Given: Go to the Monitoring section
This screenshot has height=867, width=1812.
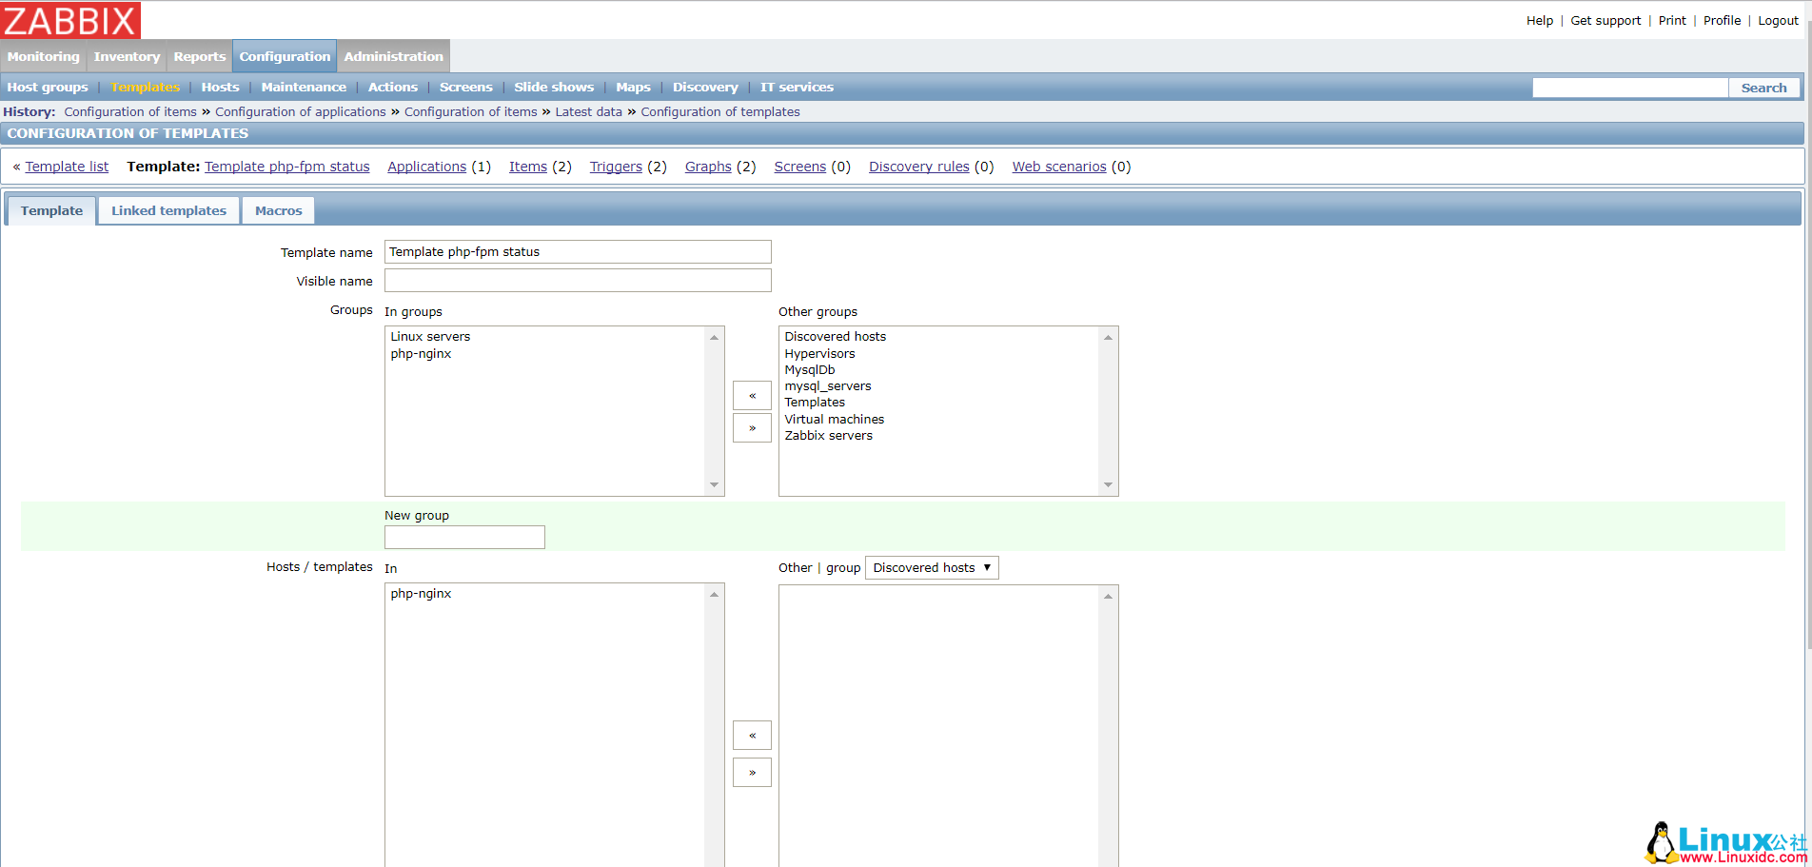Looking at the screenshot, I should (x=43, y=56).
